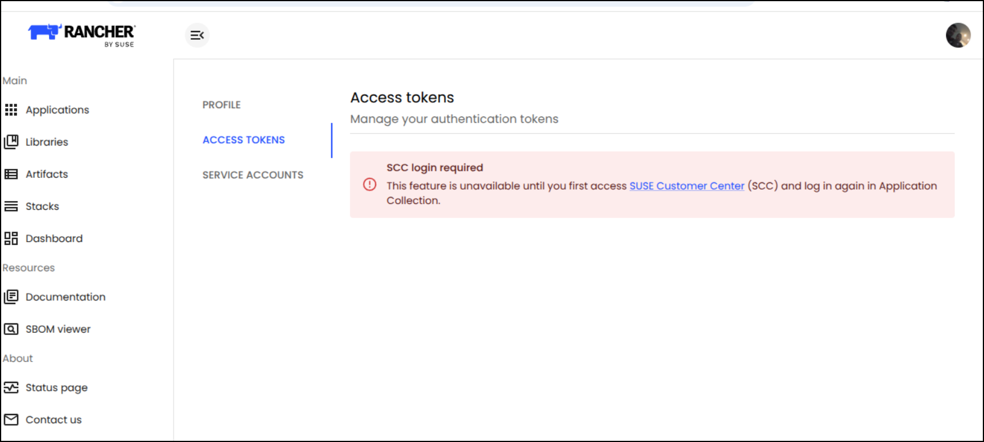Go to Applications in the sidebar
The width and height of the screenshot is (984, 442).
[x=57, y=110]
